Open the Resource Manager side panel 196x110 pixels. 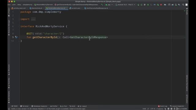[9, 27]
